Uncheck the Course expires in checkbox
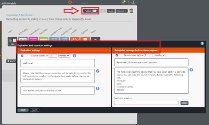Screen dimensions: 209x125 pos(22,56)
